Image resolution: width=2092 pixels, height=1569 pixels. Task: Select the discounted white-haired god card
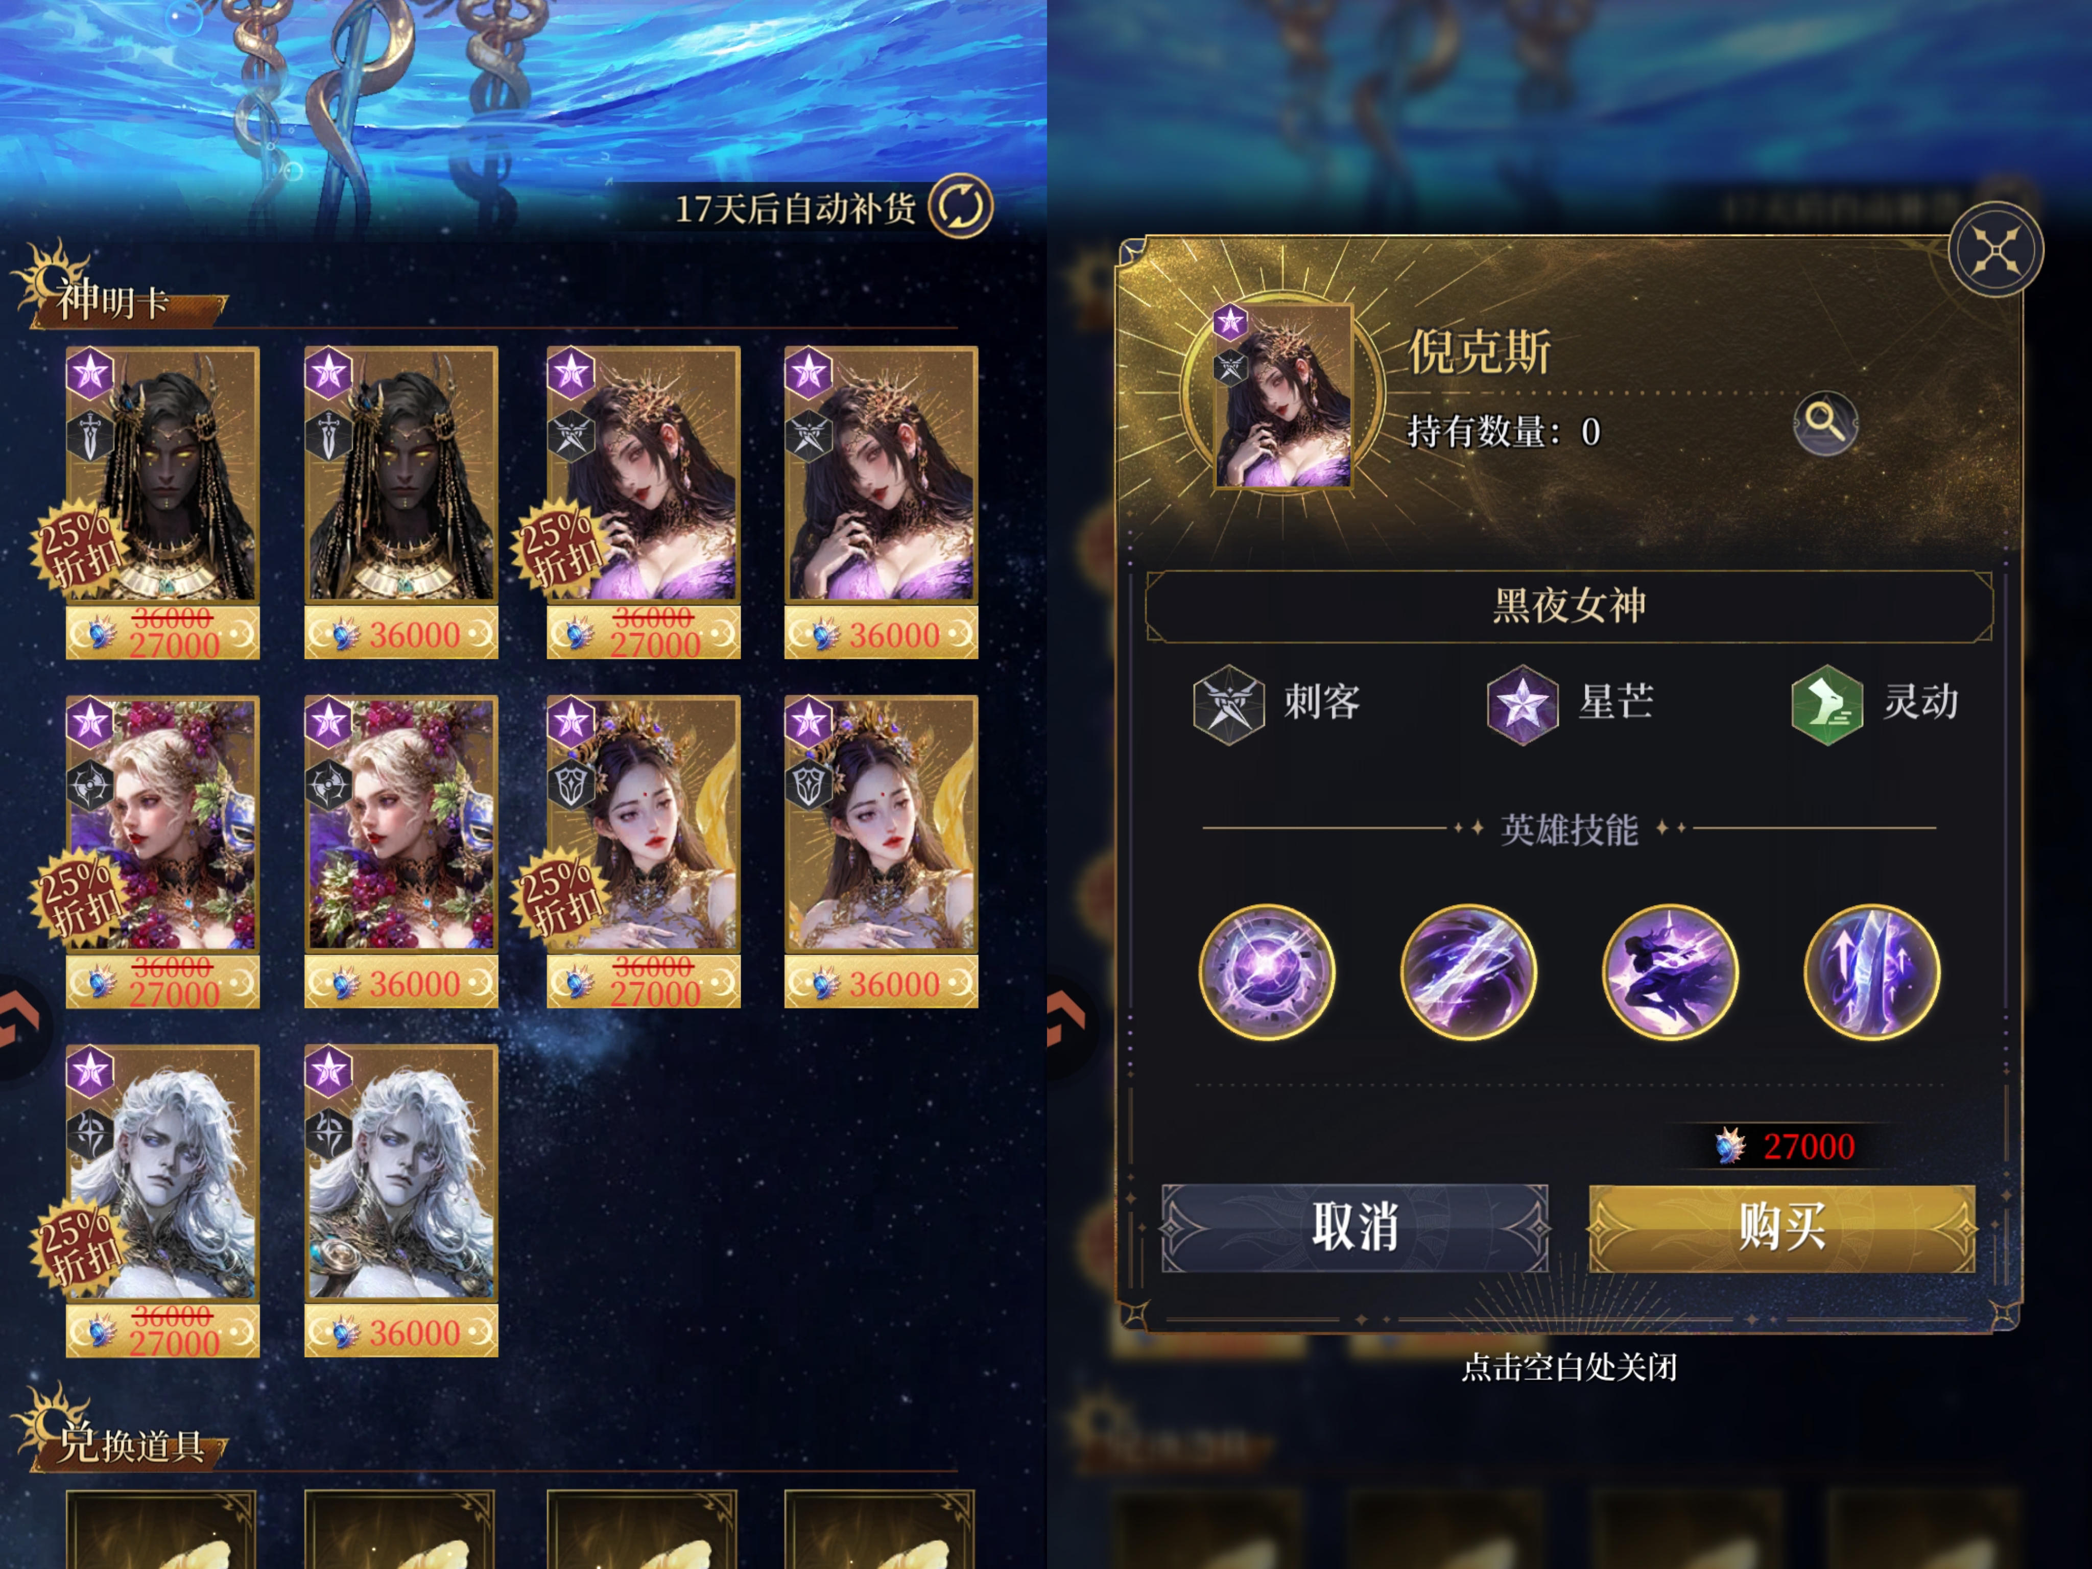point(162,1201)
